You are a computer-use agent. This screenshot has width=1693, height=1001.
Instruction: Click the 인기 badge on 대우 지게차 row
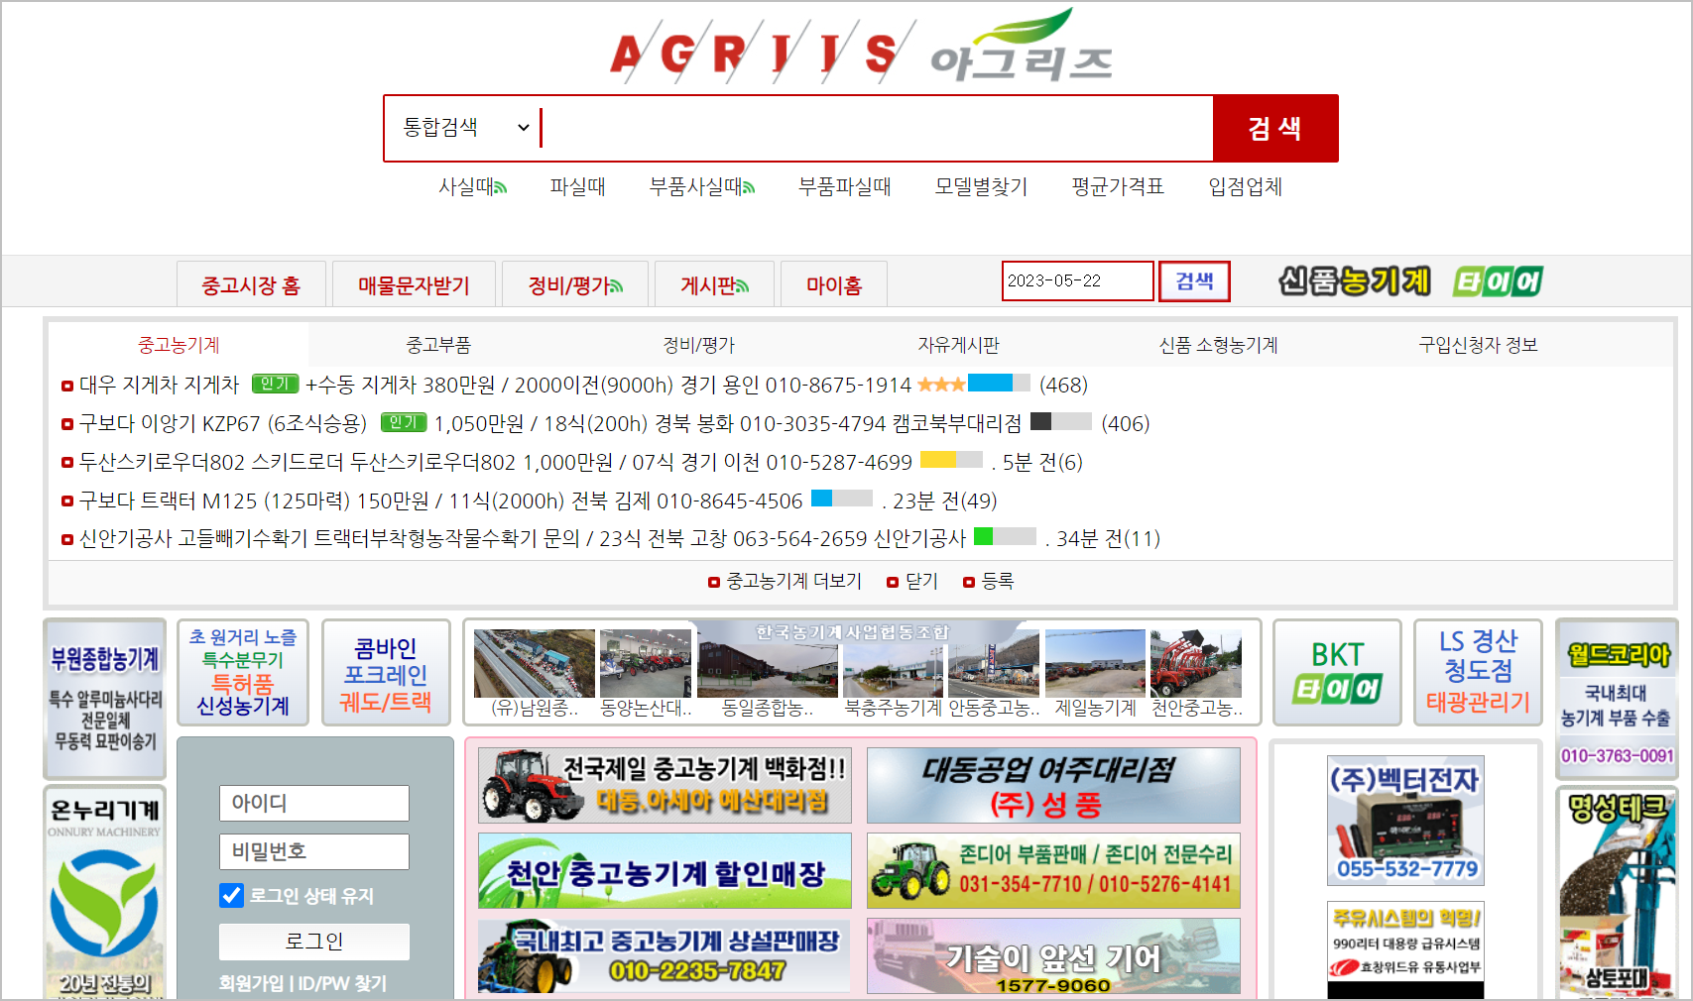[275, 384]
